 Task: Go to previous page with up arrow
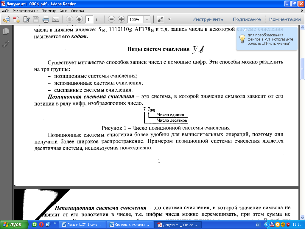click(69, 19)
